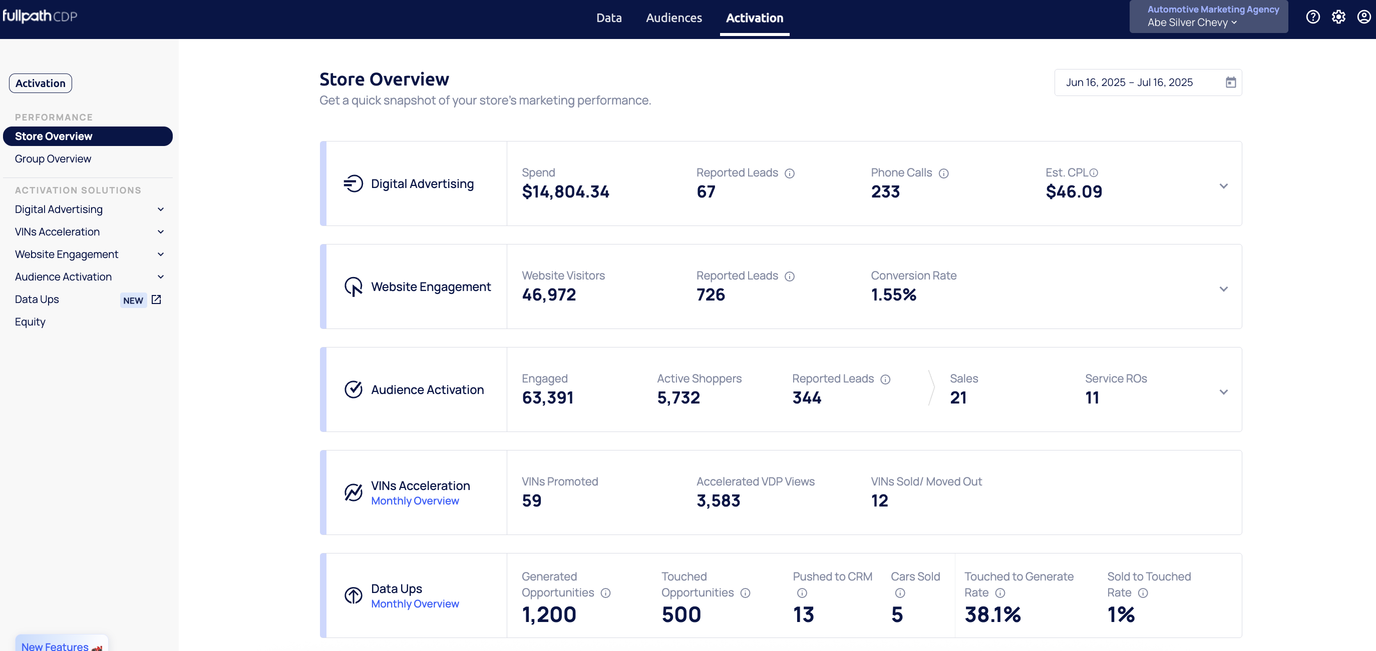Viewport: 1376px width, 651px height.
Task: Switch to the Data tab
Action: 608,17
